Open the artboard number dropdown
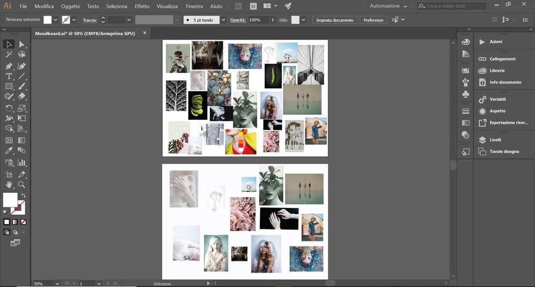 pyautogui.click(x=98, y=284)
